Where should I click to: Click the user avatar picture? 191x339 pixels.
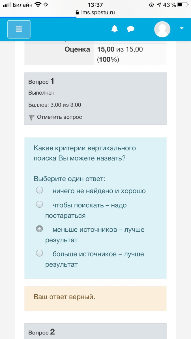162,29
